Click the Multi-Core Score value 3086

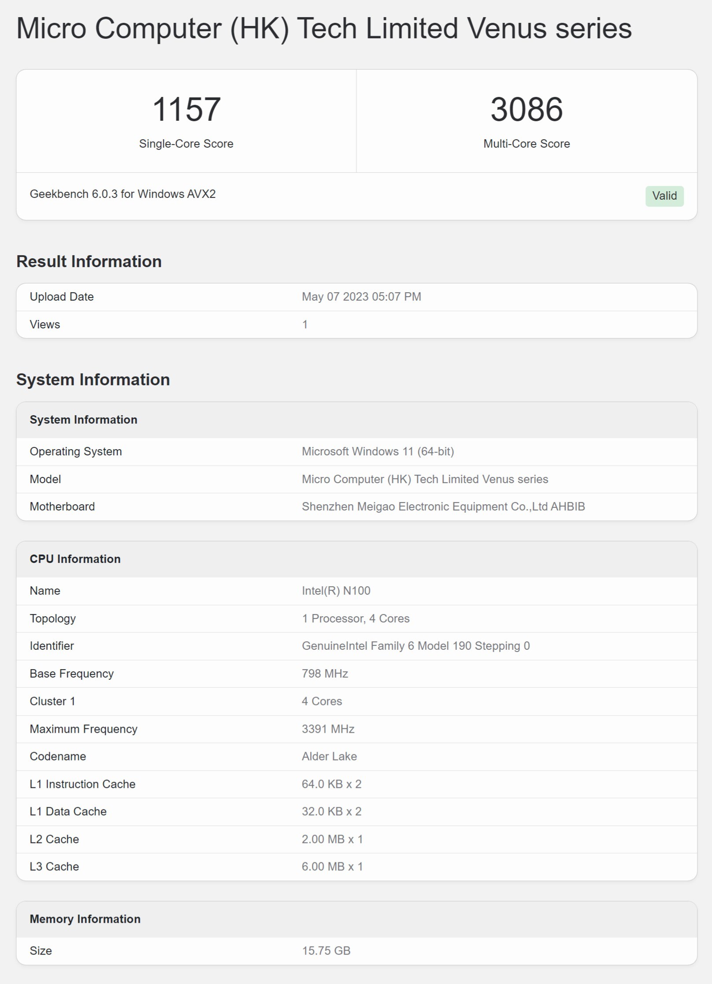click(x=527, y=109)
